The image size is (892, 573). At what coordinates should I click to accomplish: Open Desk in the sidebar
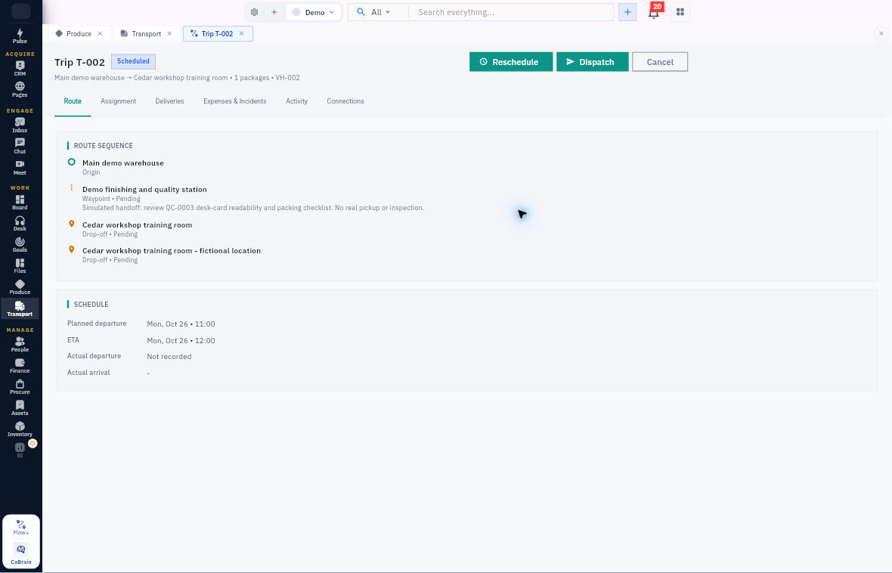[x=20, y=223]
